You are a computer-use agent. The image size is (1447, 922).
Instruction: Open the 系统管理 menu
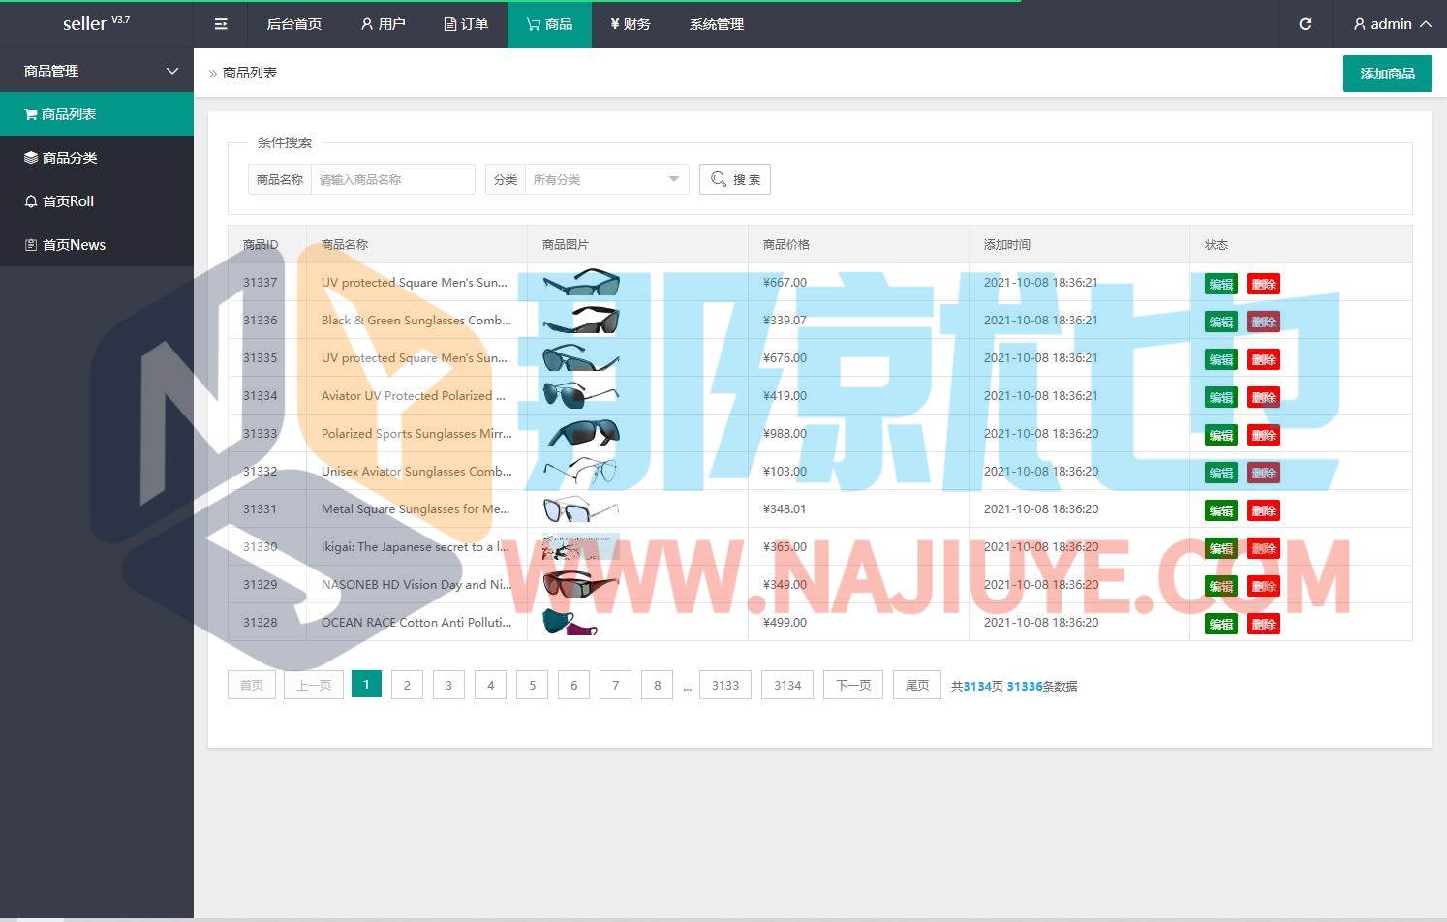716,24
